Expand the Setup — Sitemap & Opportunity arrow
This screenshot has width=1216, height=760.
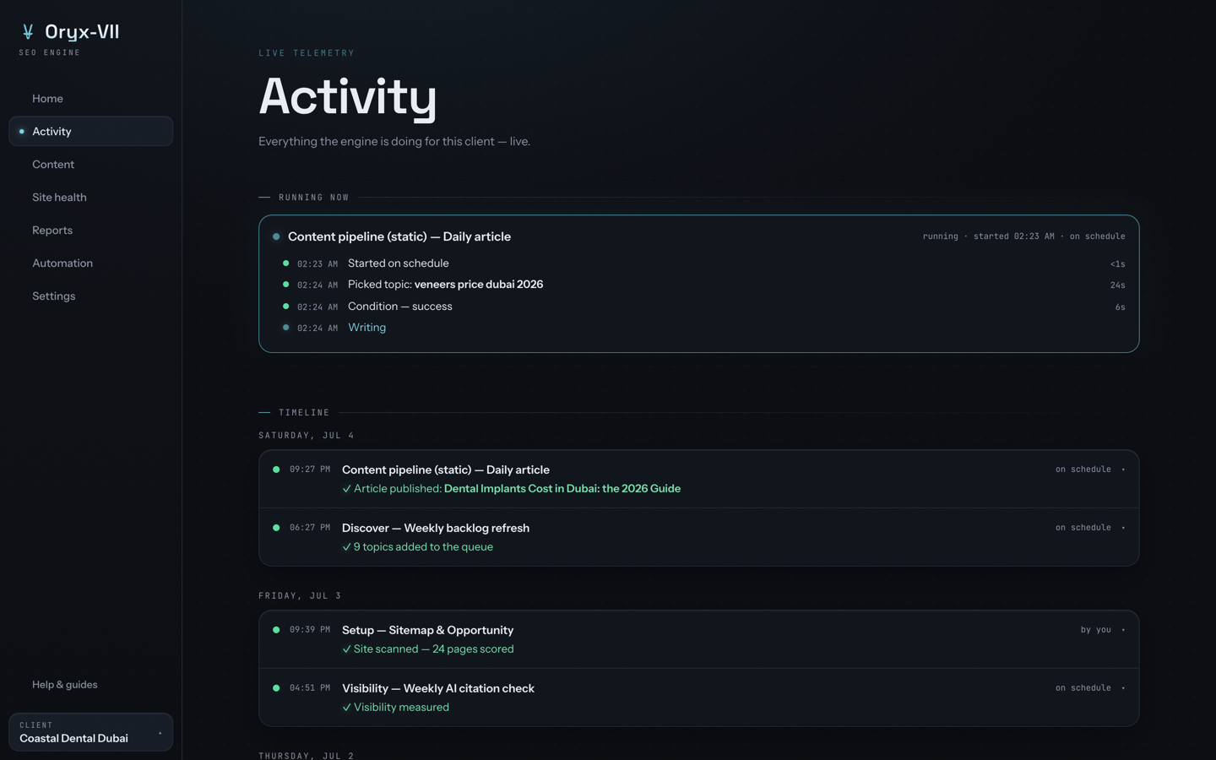pyautogui.click(x=1123, y=630)
